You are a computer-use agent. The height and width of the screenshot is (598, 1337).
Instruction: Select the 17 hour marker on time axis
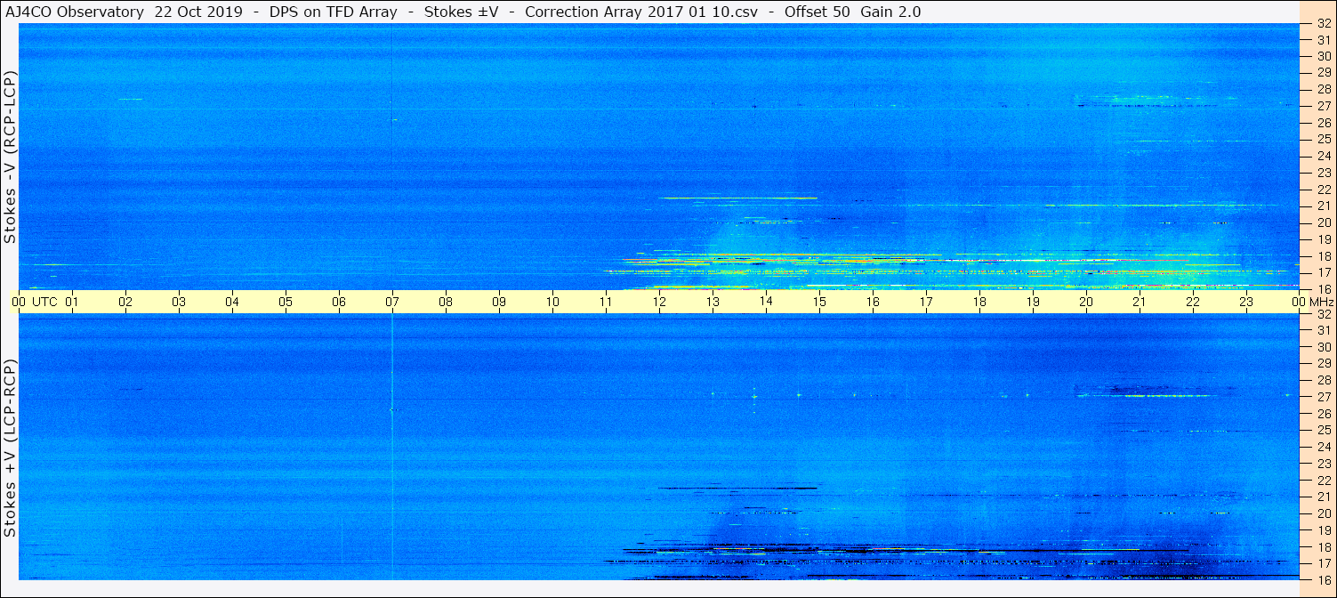click(x=926, y=302)
